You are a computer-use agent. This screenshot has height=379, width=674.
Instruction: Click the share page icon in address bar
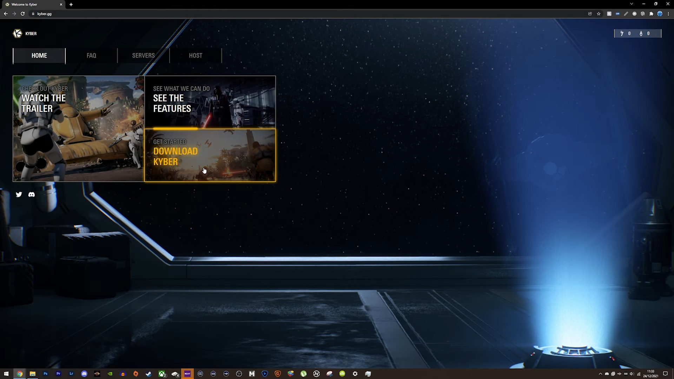click(x=590, y=14)
